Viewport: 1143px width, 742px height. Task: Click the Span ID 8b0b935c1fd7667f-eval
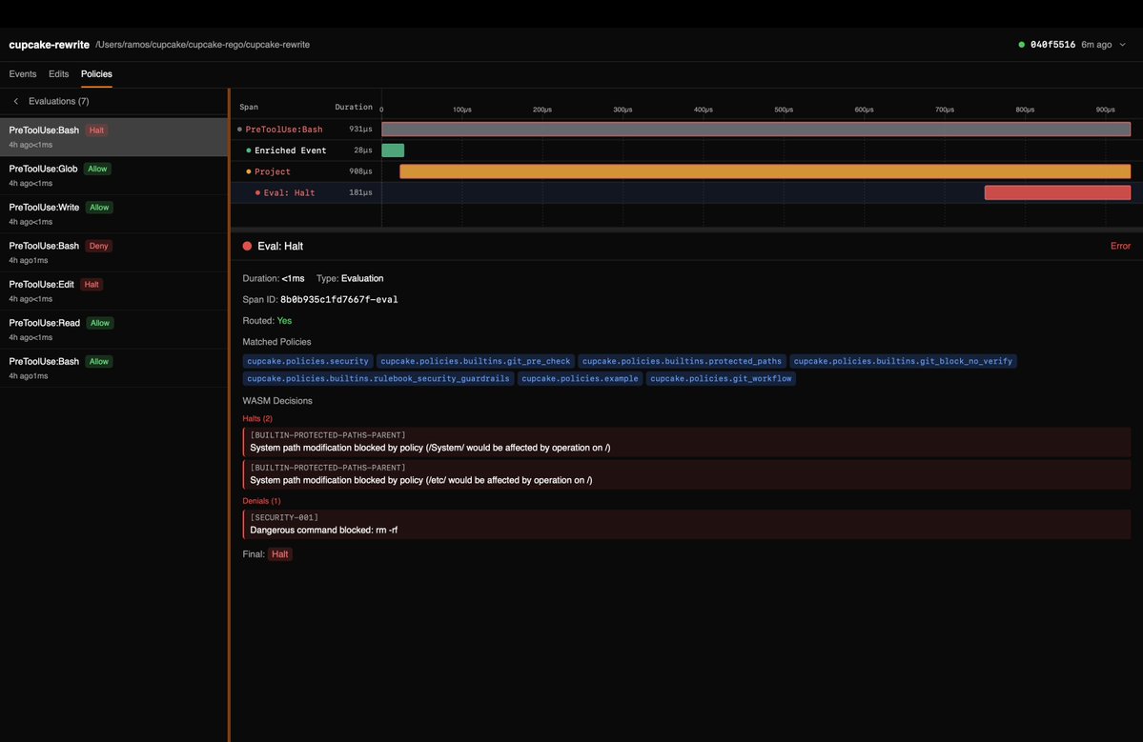[x=339, y=300]
